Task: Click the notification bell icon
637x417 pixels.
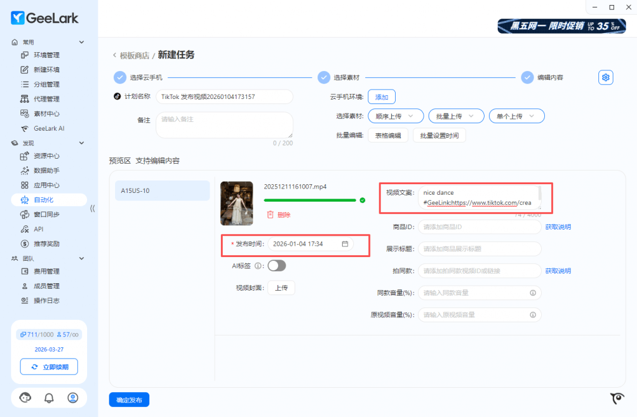Action: [x=49, y=398]
